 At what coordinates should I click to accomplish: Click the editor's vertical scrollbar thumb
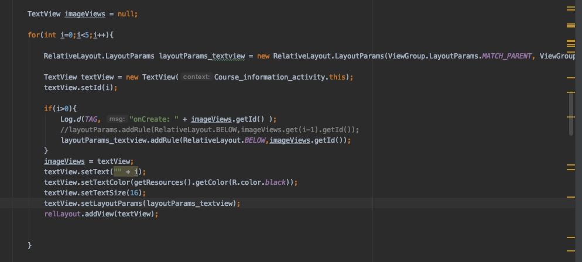[x=571, y=113]
